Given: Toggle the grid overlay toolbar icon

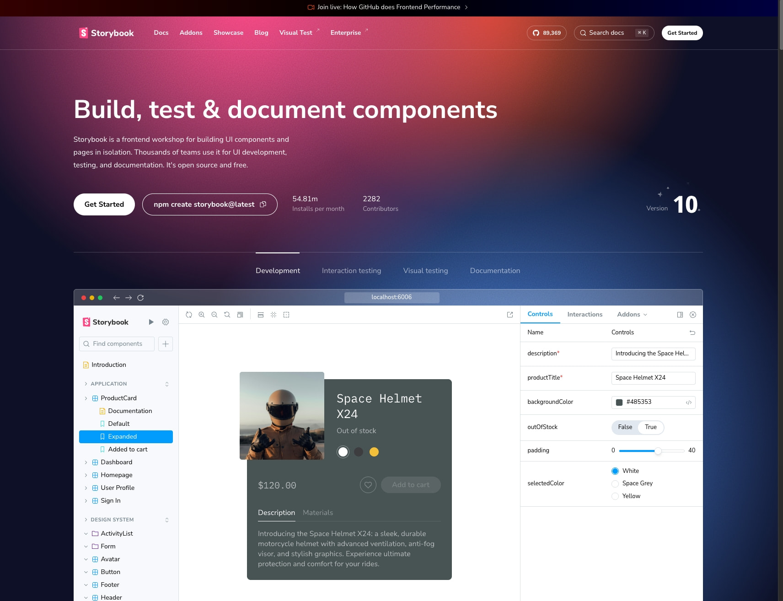Looking at the screenshot, I should [x=274, y=315].
